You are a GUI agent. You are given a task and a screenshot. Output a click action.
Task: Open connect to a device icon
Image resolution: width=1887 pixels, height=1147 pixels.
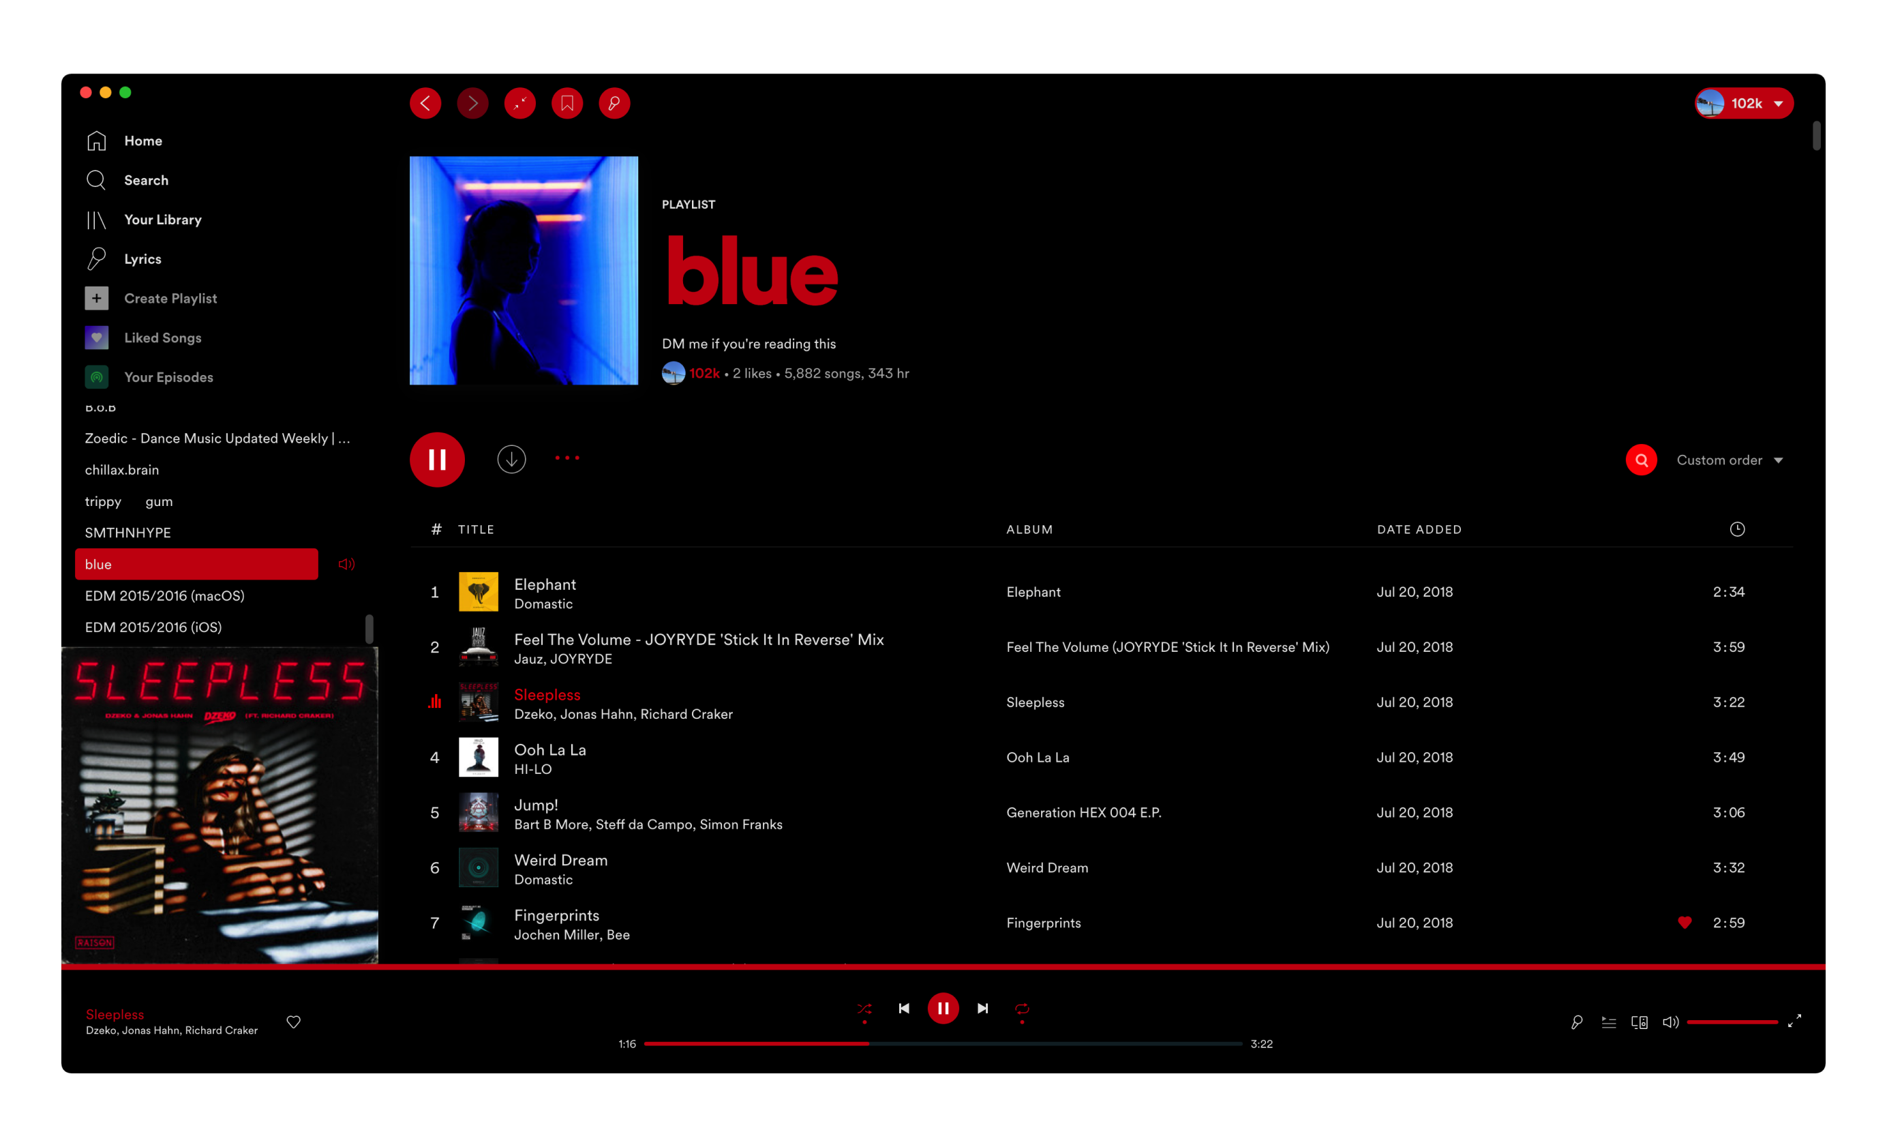(x=1639, y=1022)
